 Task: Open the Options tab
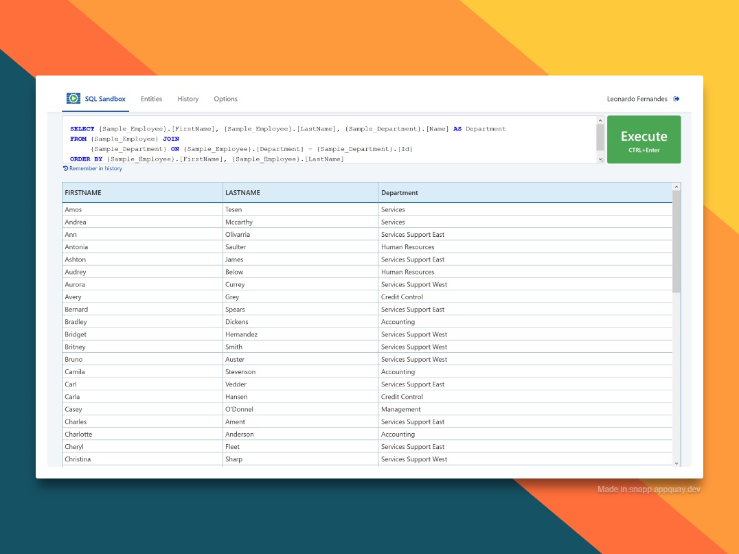click(x=225, y=98)
